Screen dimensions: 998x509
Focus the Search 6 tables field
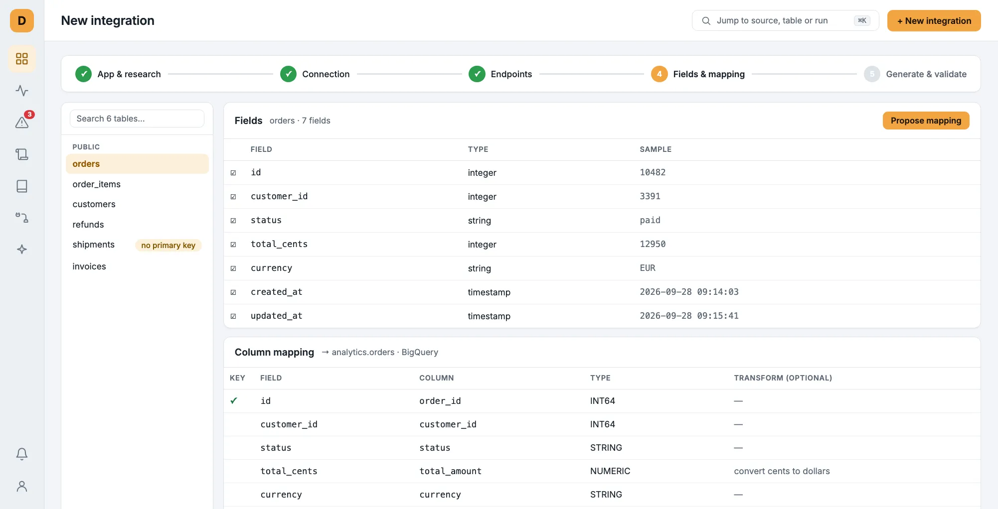click(x=137, y=119)
